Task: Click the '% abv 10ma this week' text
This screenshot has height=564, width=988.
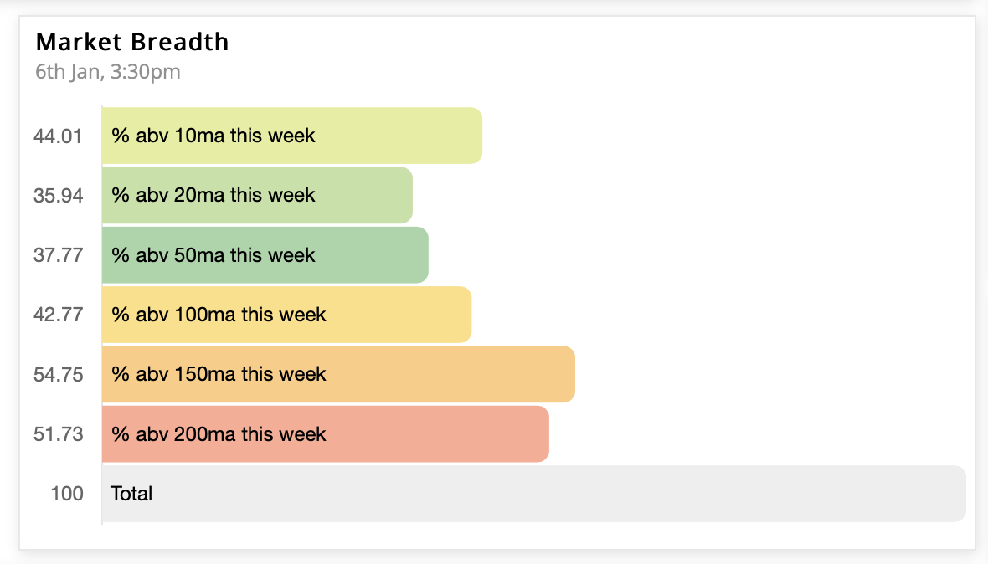Action: pos(213,136)
